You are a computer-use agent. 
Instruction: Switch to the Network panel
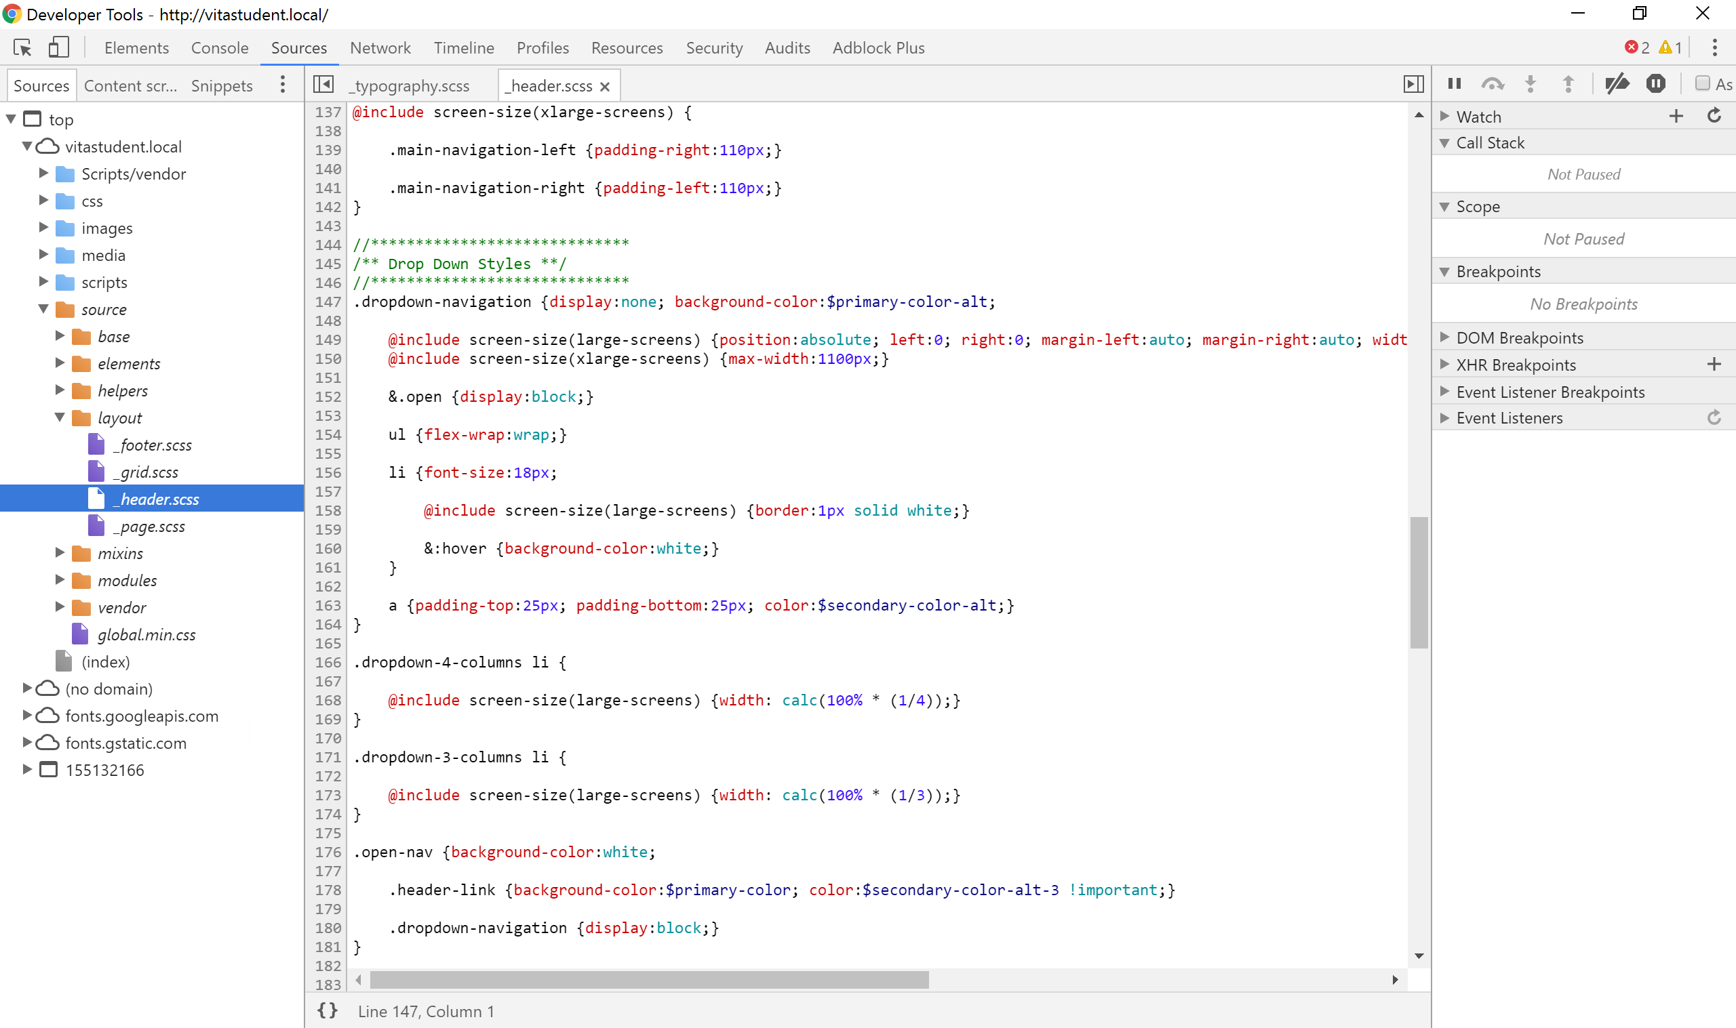(x=380, y=48)
